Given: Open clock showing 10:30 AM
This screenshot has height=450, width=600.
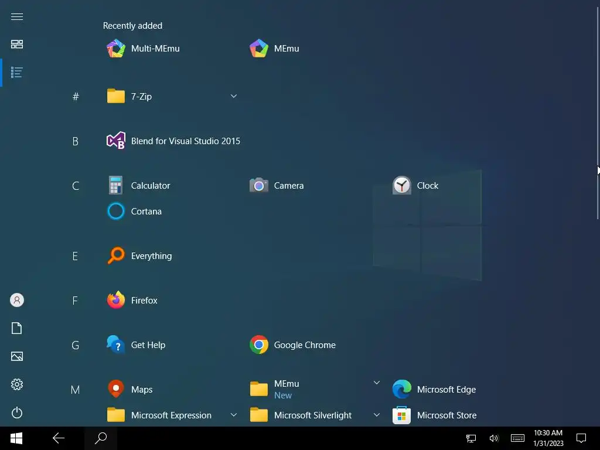Looking at the screenshot, I should pyautogui.click(x=548, y=438).
